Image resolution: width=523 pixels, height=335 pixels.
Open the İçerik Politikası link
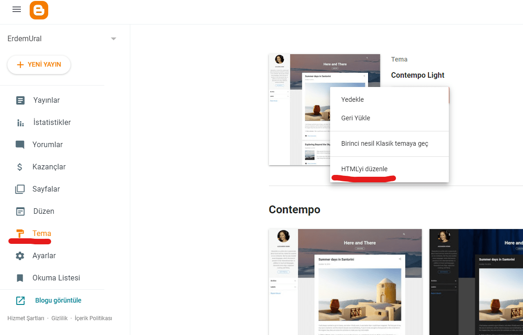(93, 318)
